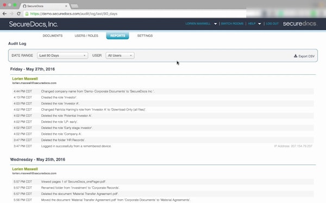Select the Reports tab
Viewport: 326px width, 203px height.
click(117, 36)
